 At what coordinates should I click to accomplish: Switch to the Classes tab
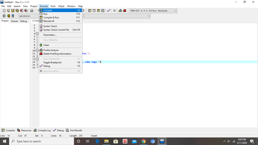coord(14,21)
